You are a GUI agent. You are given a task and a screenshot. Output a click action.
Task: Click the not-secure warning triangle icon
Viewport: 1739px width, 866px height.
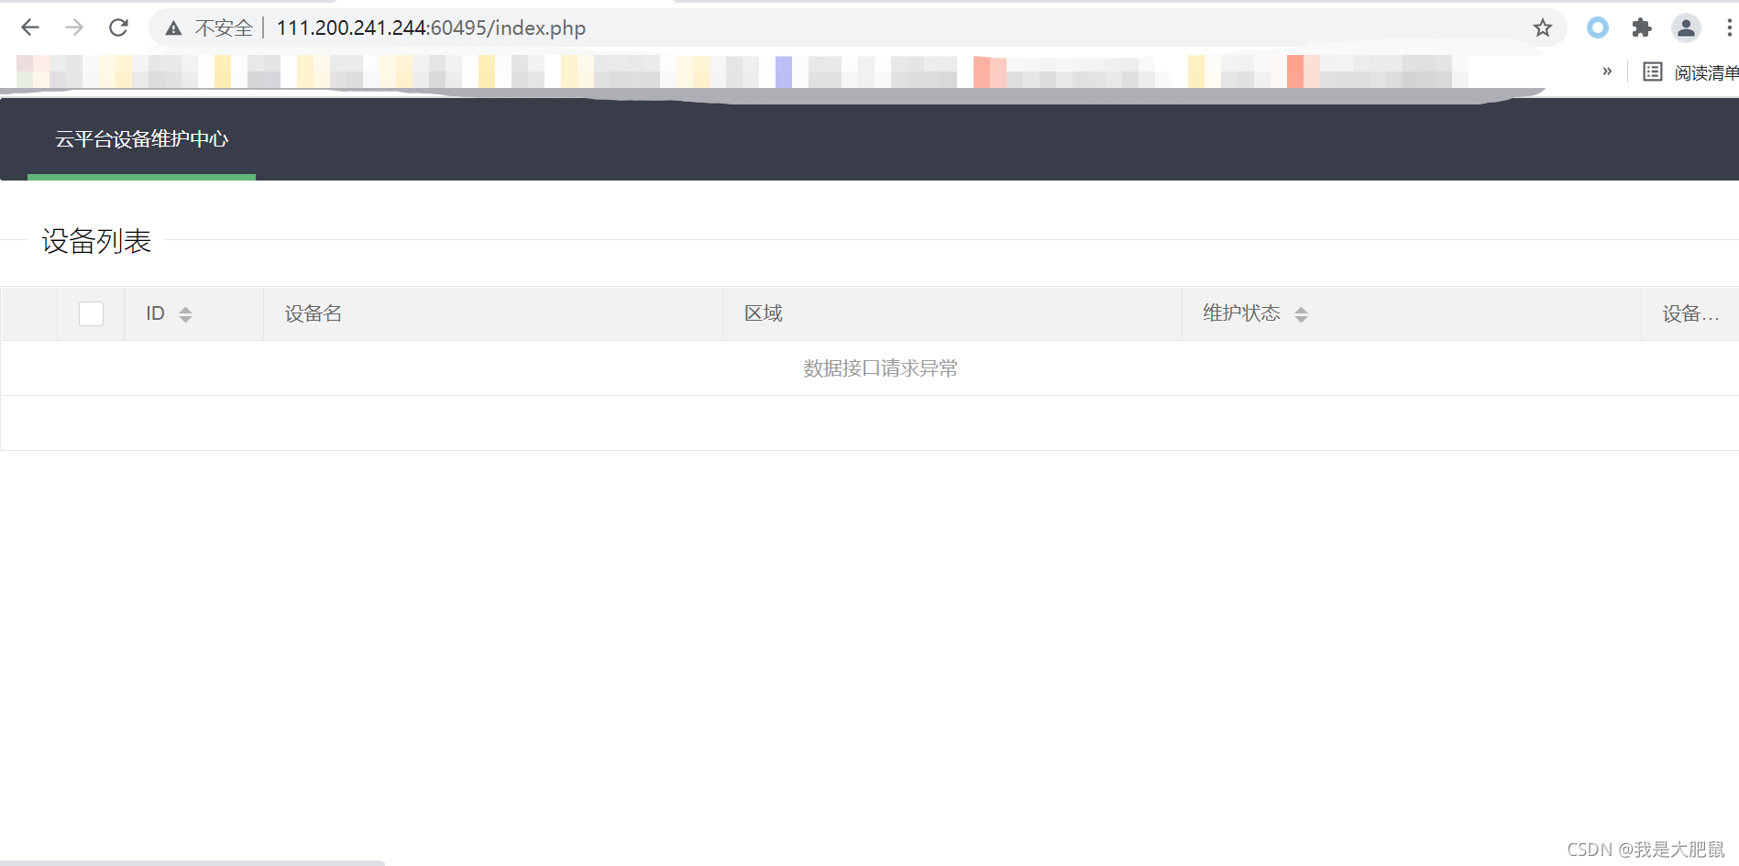coord(173,28)
